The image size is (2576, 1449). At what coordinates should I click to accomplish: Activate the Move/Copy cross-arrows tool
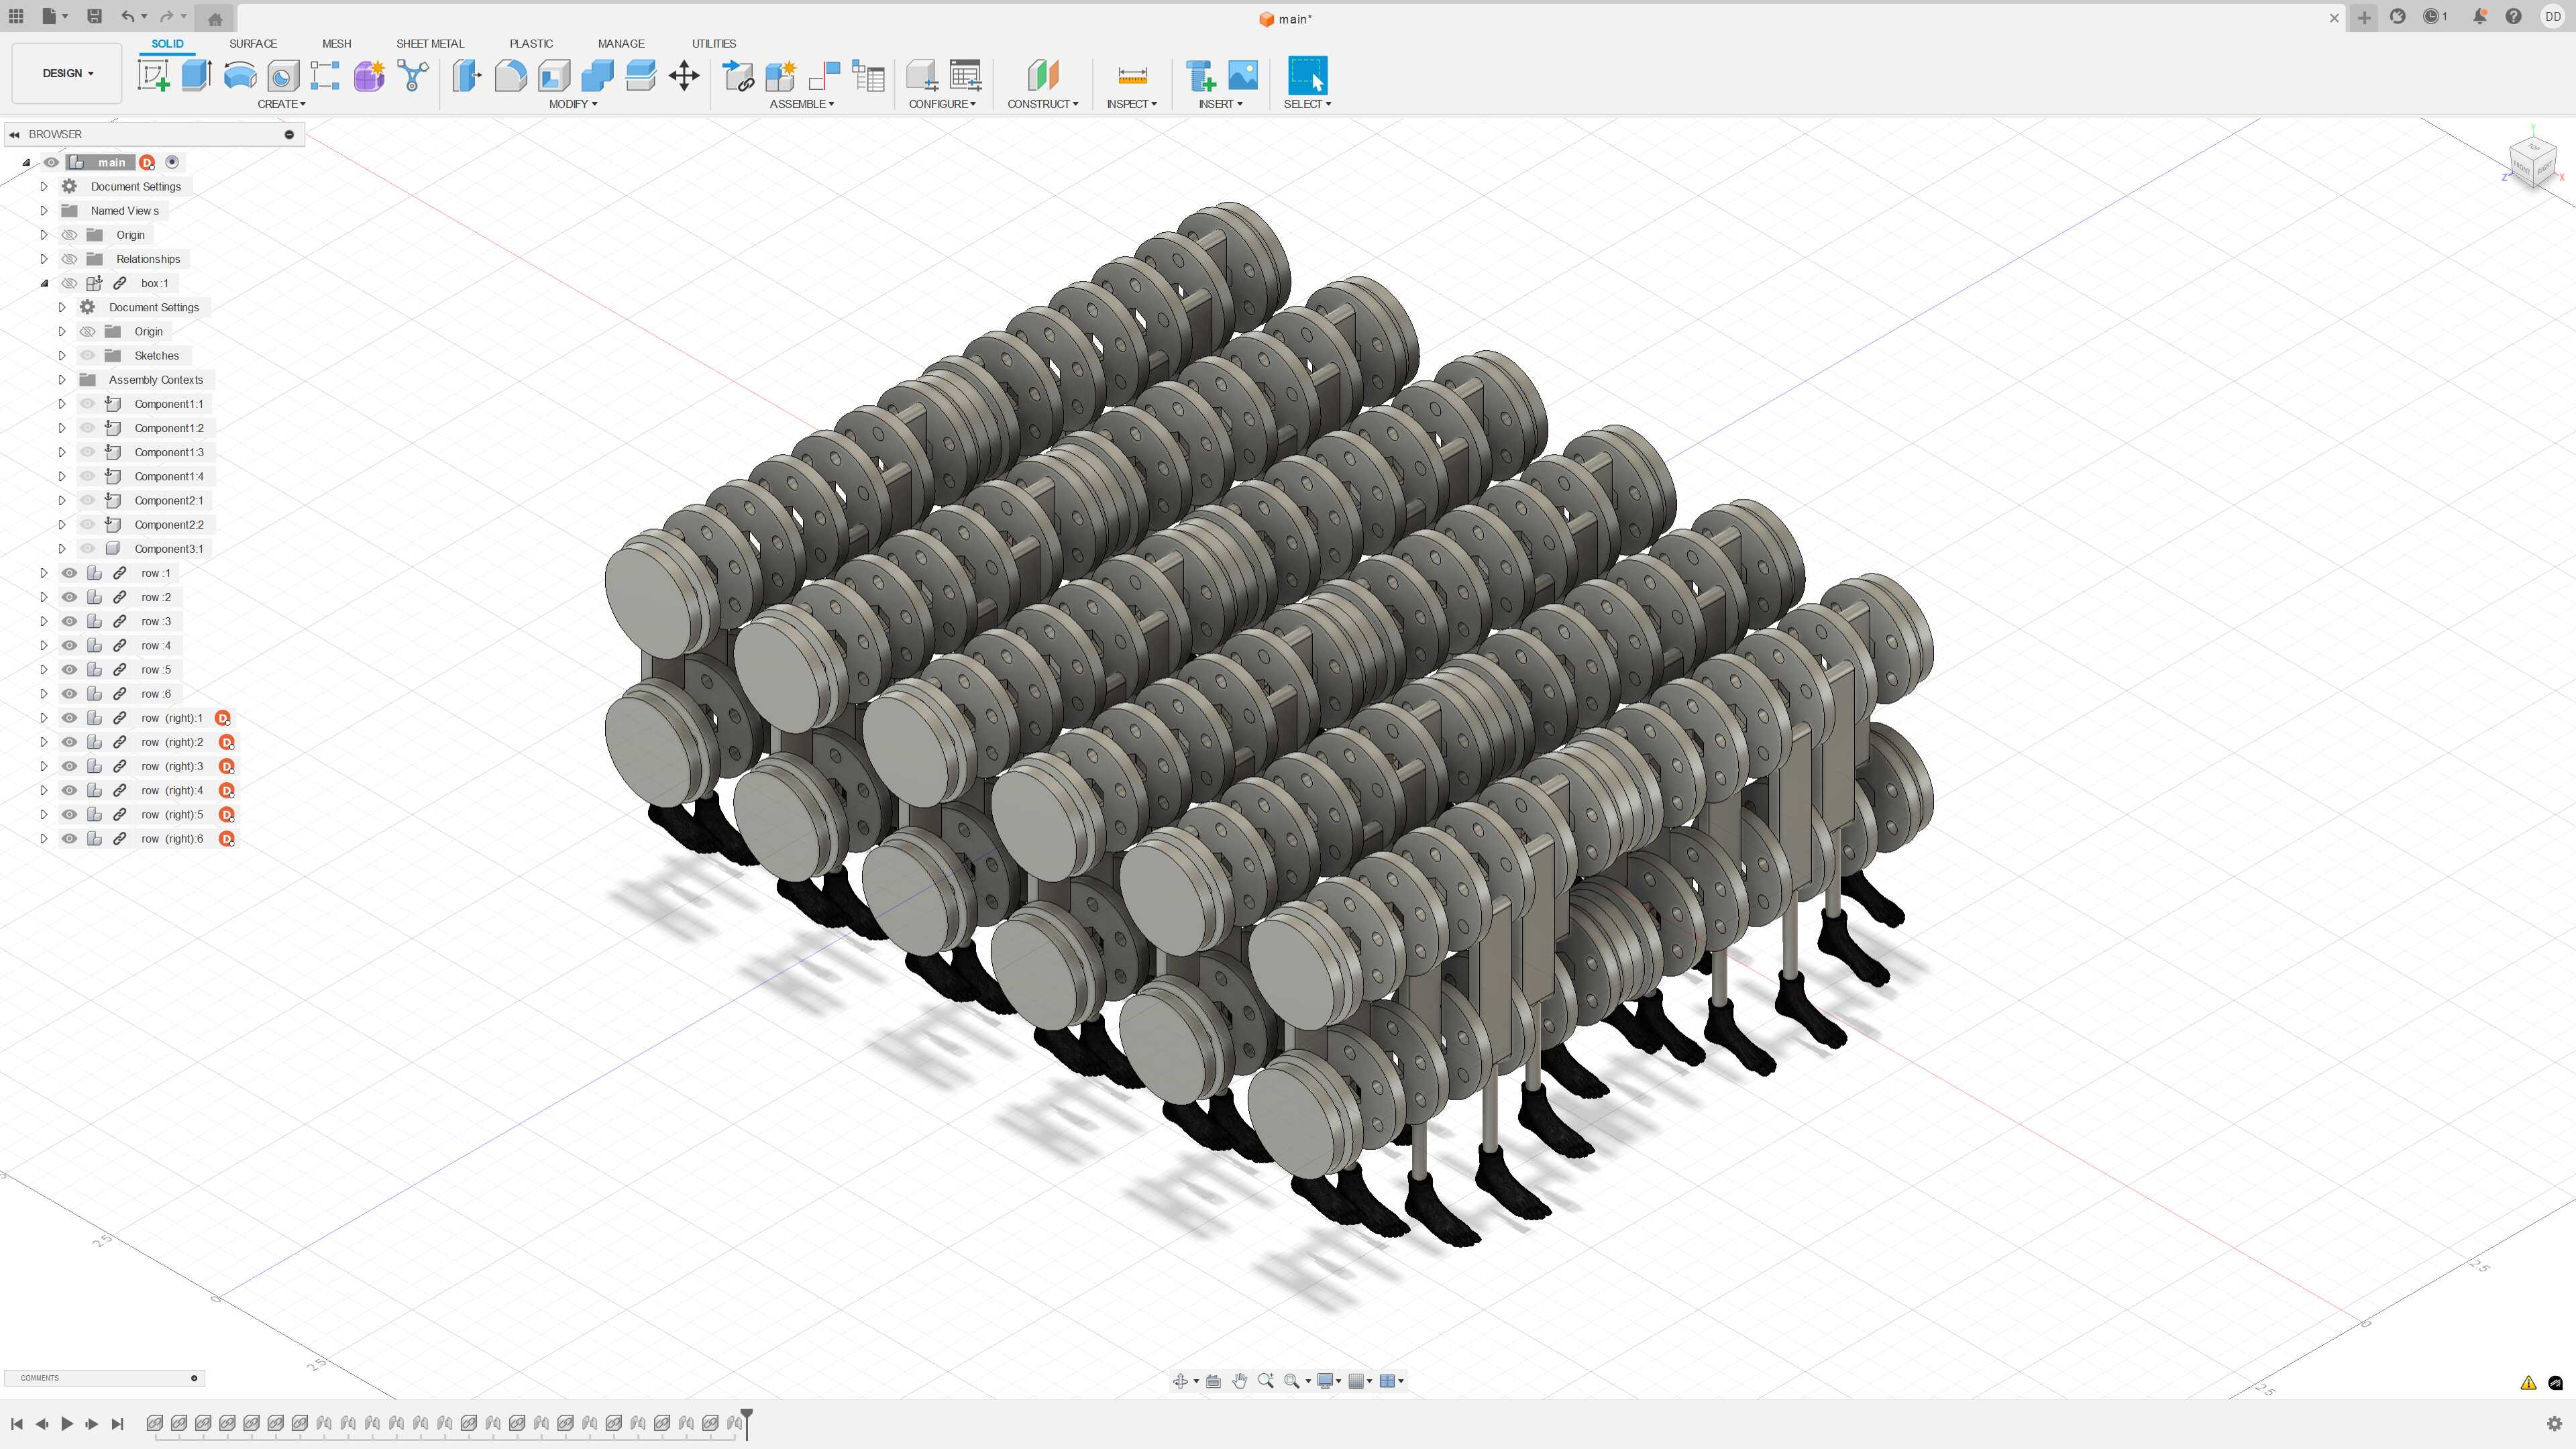(x=684, y=75)
